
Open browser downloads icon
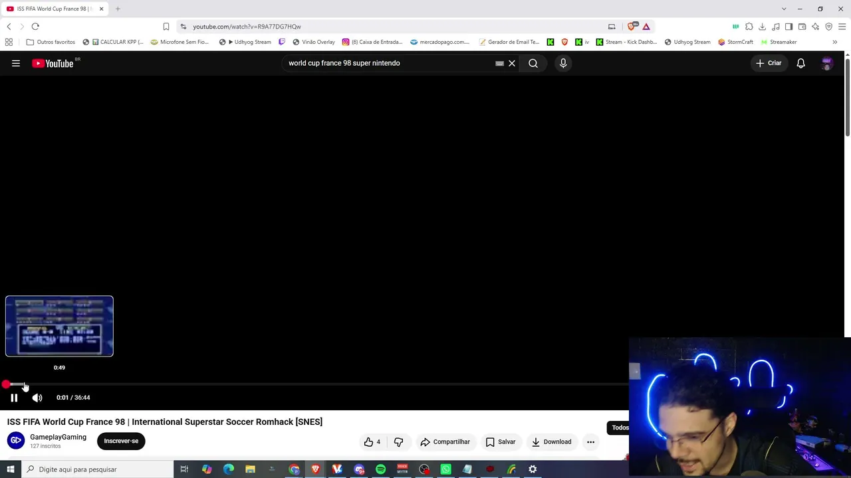click(x=763, y=27)
